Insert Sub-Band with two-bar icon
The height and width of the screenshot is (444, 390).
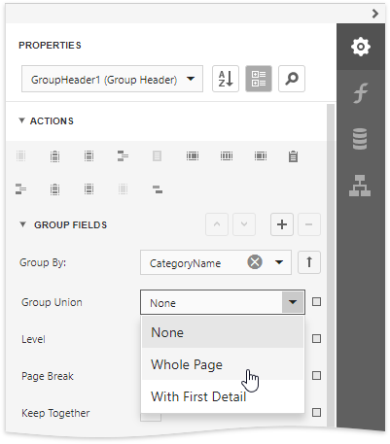pos(158,189)
